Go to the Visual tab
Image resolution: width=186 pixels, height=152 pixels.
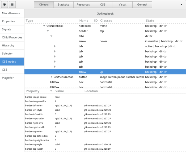122,5
